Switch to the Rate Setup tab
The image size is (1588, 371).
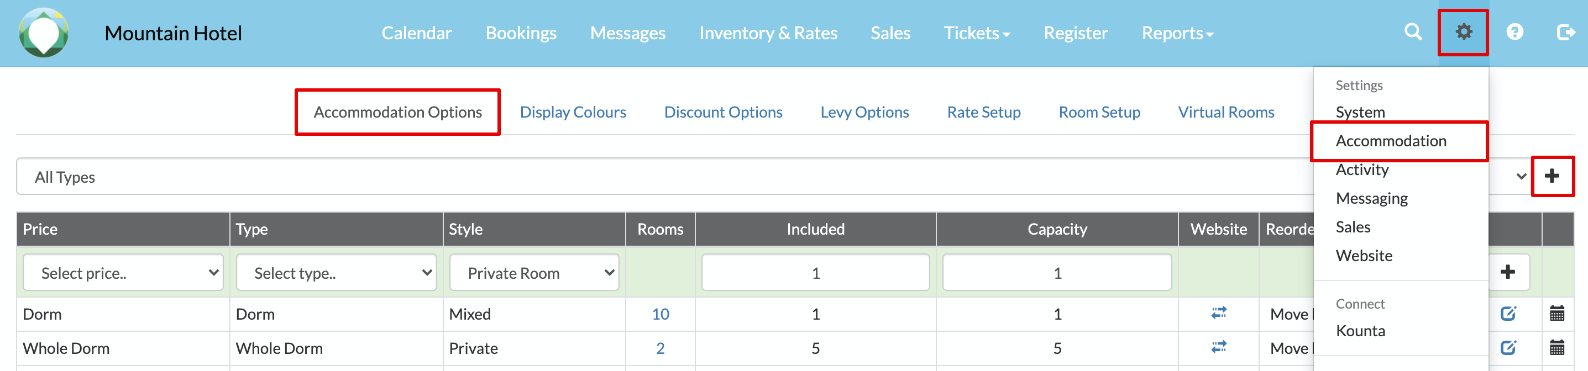click(983, 112)
